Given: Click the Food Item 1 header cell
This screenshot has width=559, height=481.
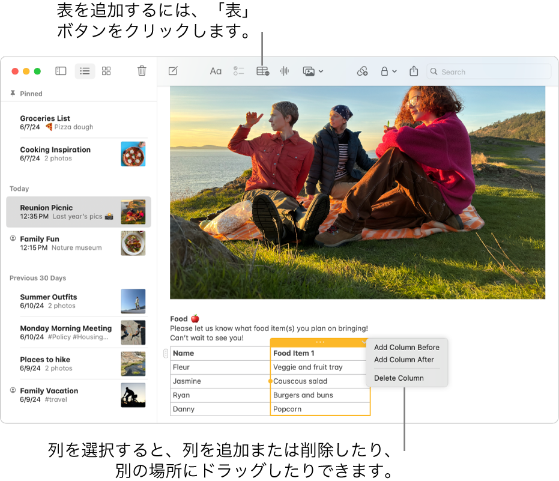Looking at the screenshot, I should (x=320, y=353).
